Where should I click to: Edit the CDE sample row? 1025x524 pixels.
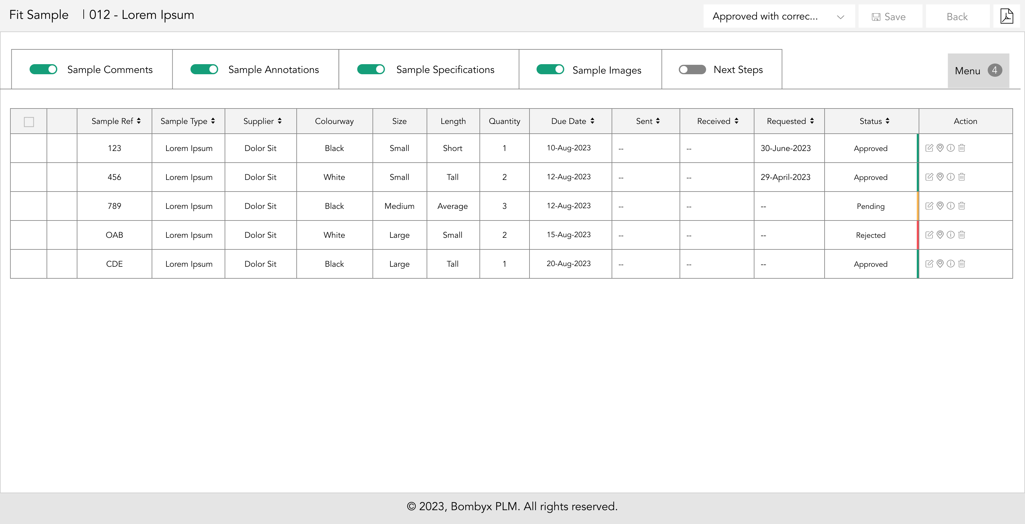point(929,264)
